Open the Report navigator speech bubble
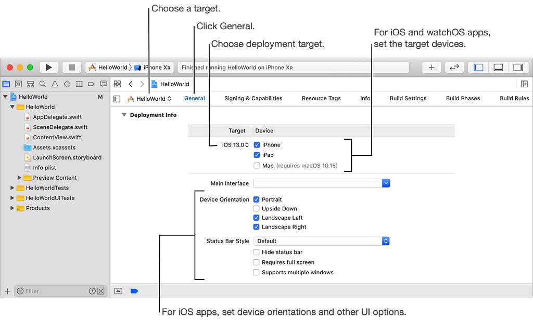The image size is (533, 320). (x=104, y=84)
